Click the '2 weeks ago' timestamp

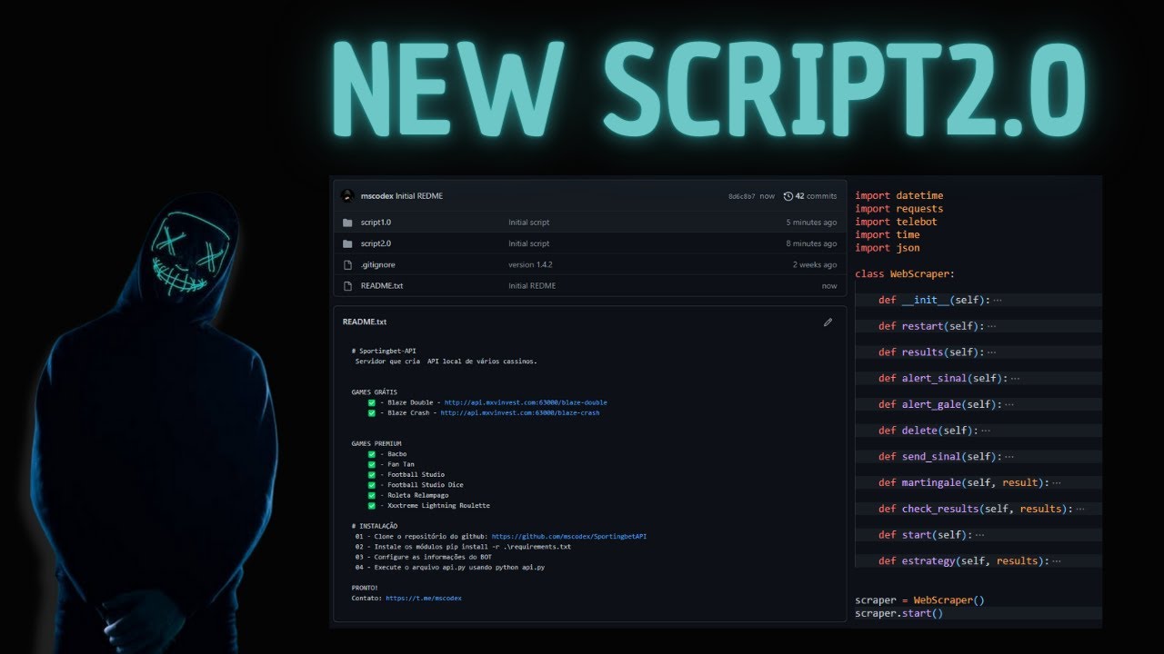[815, 264]
